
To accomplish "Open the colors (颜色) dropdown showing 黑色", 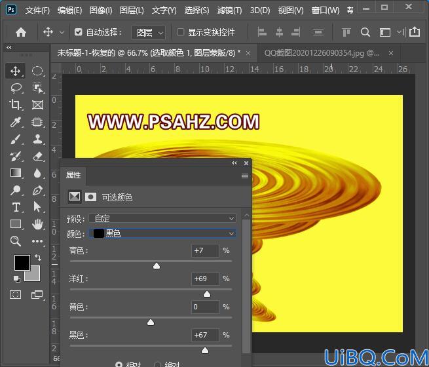I will click(x=162, y=233).
